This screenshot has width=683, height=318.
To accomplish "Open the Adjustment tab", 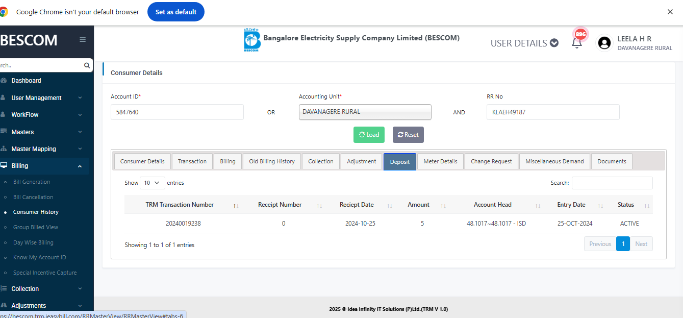I will point(362,161).
